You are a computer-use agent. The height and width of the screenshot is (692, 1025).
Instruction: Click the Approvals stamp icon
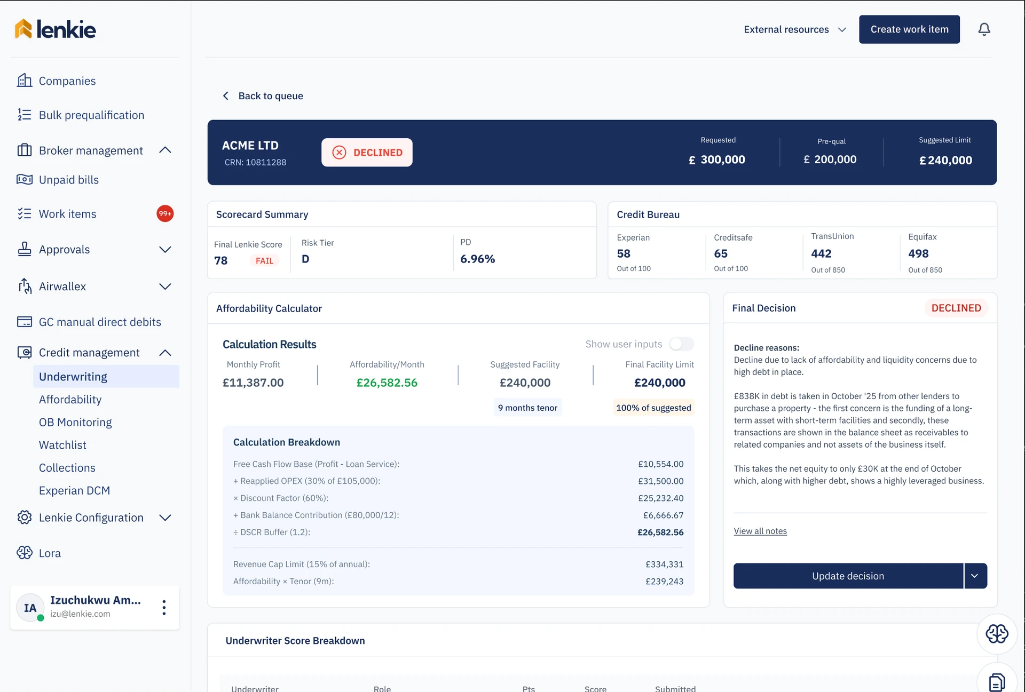click(25, 249)
